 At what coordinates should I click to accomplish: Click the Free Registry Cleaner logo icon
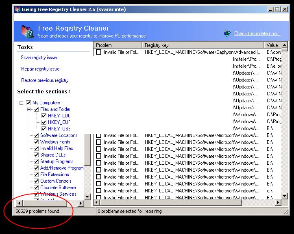(27, 31)
